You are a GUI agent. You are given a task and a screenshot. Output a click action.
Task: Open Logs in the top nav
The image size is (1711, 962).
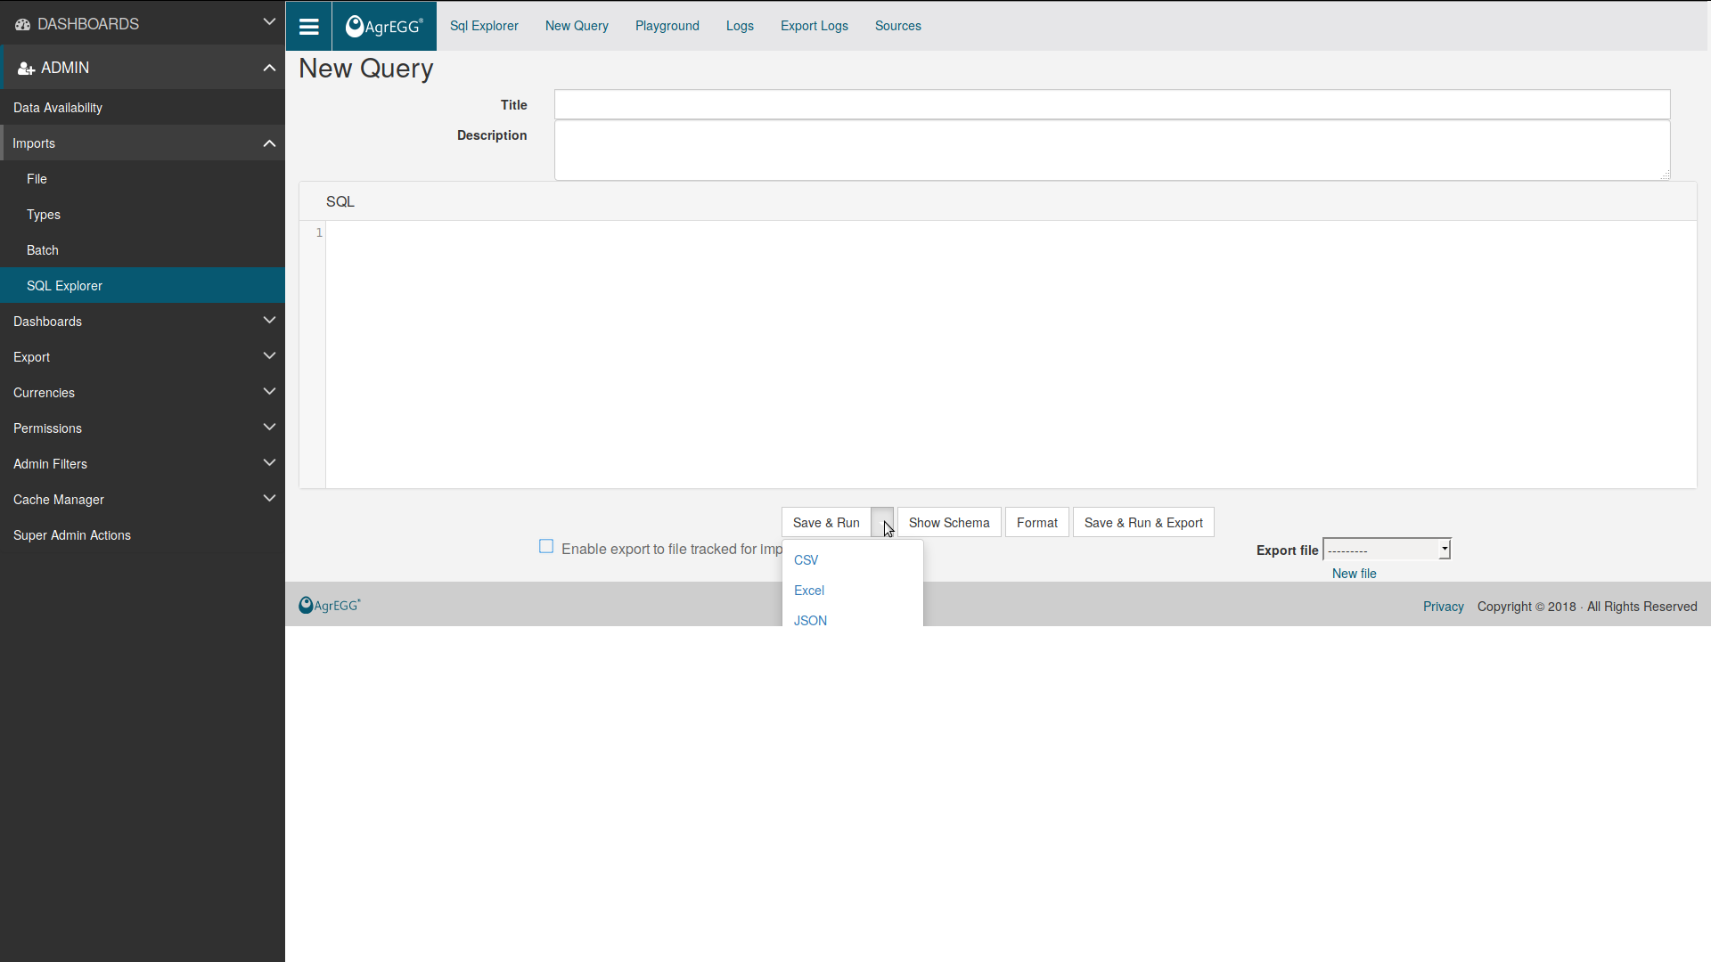pos(740,26)
